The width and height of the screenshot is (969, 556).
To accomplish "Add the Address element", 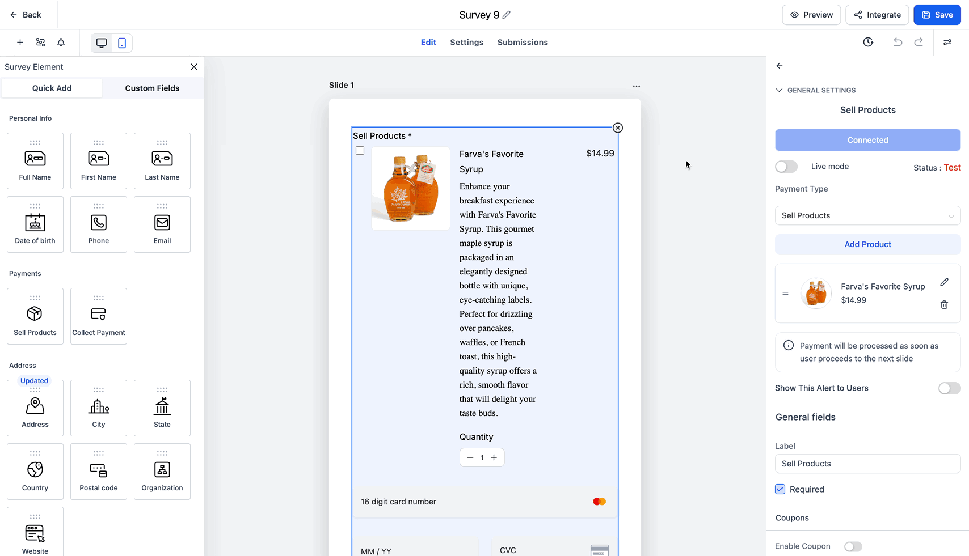I will [x=35, y=408].
